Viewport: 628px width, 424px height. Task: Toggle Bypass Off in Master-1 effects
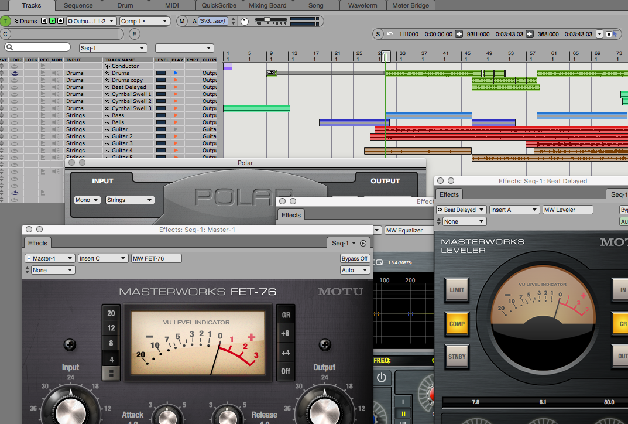pos(355,258)
